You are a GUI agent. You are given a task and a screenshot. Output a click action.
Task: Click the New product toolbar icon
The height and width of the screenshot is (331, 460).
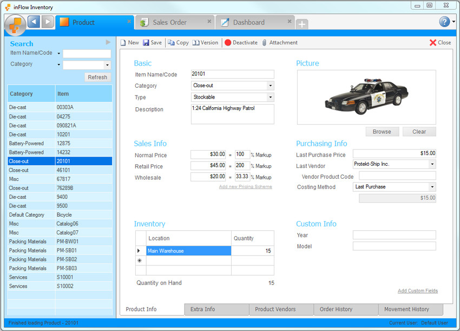coord(123,43)
